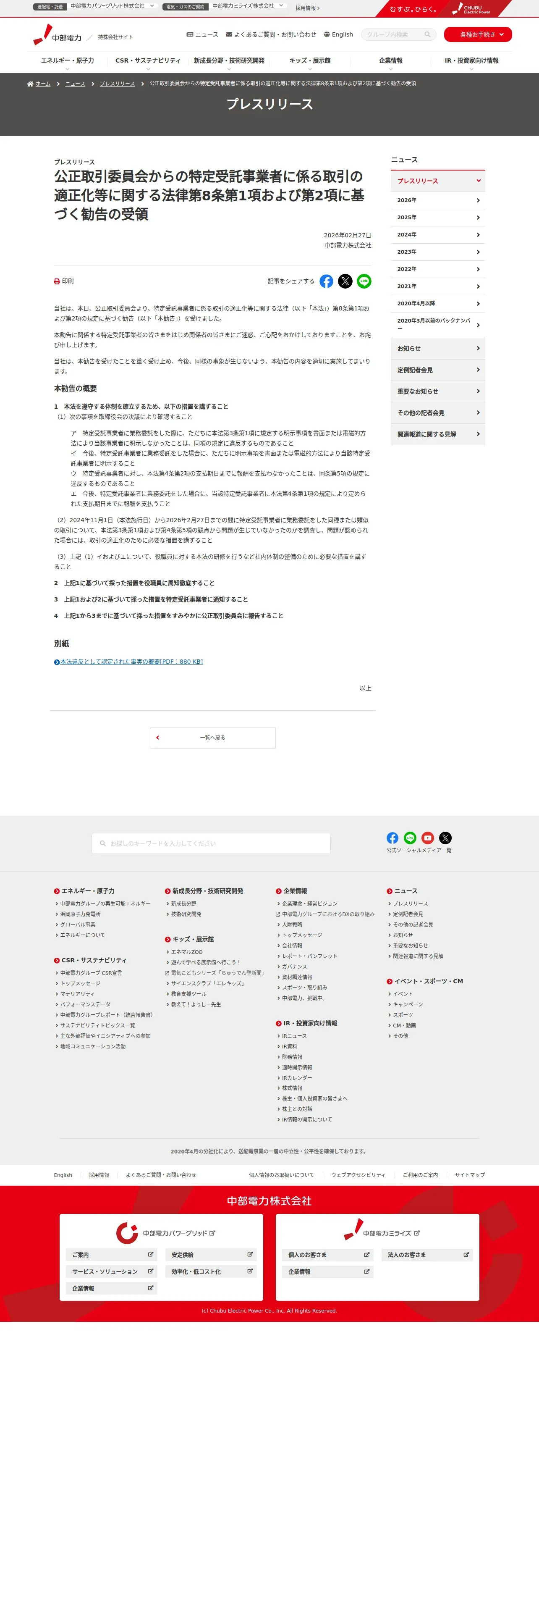The width and height of the screenshot is (539, 1618).
Task: Open footer Facebook social icon
Action: coord(392,838)
